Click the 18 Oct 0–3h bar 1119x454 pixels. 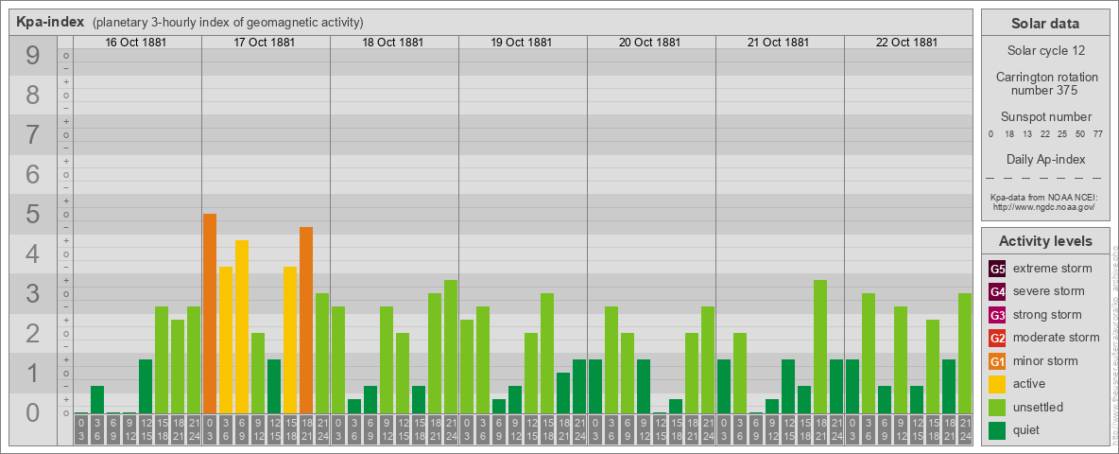click(x=338, y=359)
